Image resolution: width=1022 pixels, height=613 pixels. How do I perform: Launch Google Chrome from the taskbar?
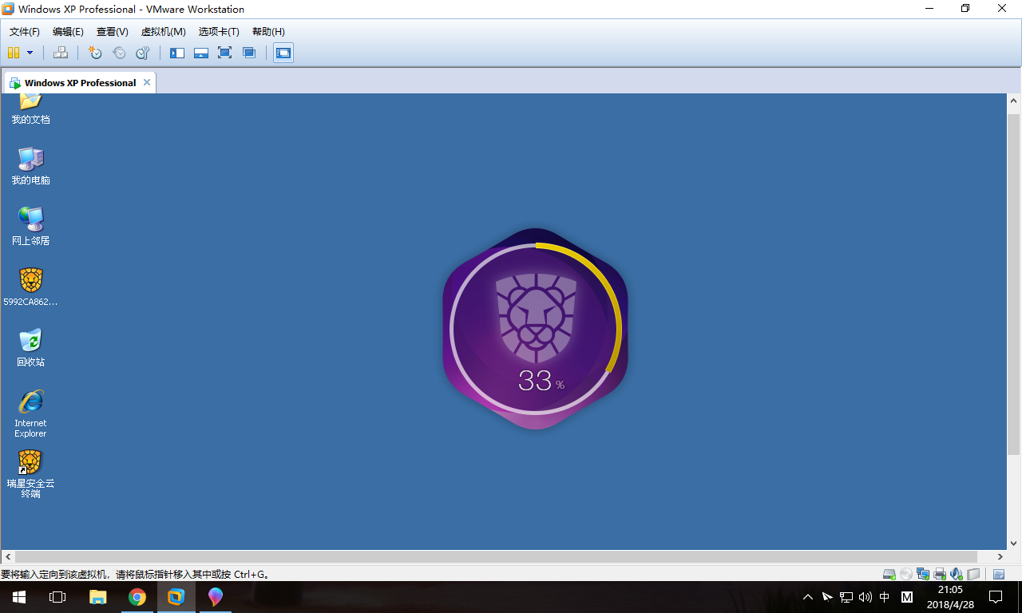137,597
